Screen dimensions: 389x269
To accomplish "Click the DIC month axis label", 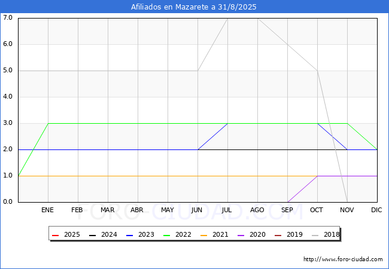I will (x=376, y=210).
